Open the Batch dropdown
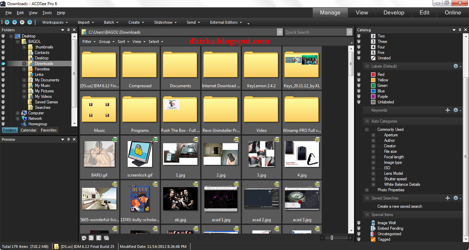469x250 pixels. tap(112, 22)
